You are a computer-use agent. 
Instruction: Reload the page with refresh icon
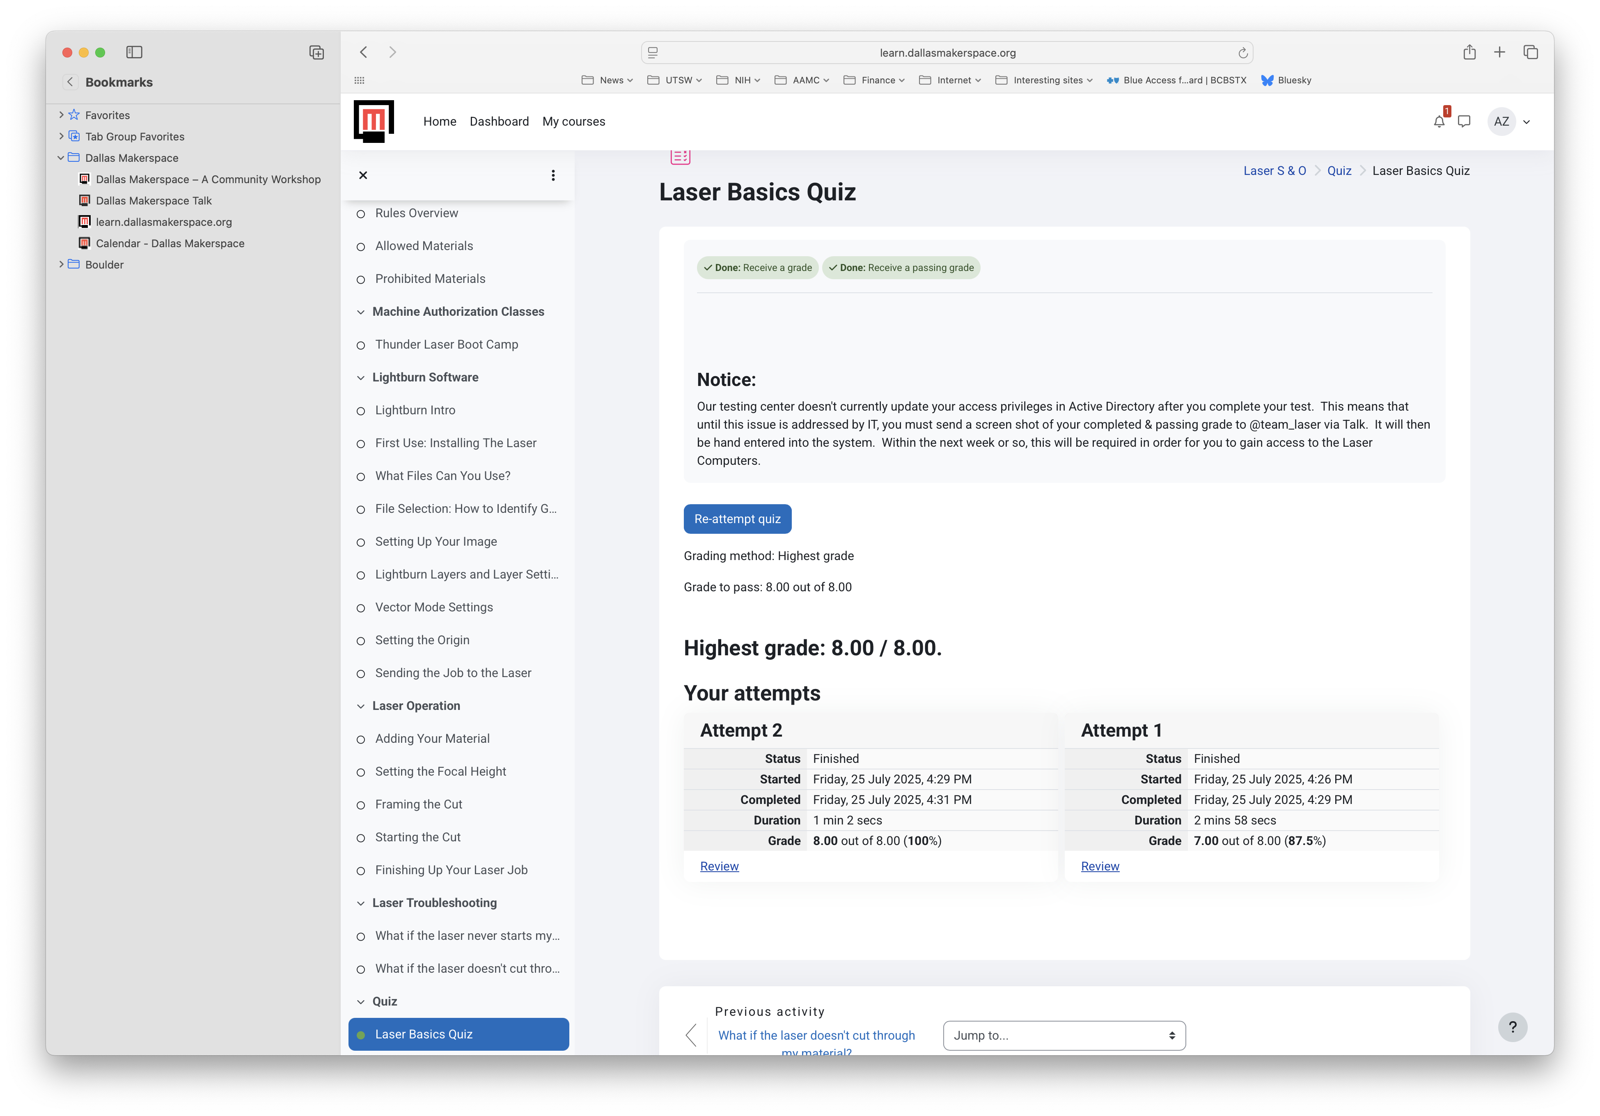click(1242, 53)
